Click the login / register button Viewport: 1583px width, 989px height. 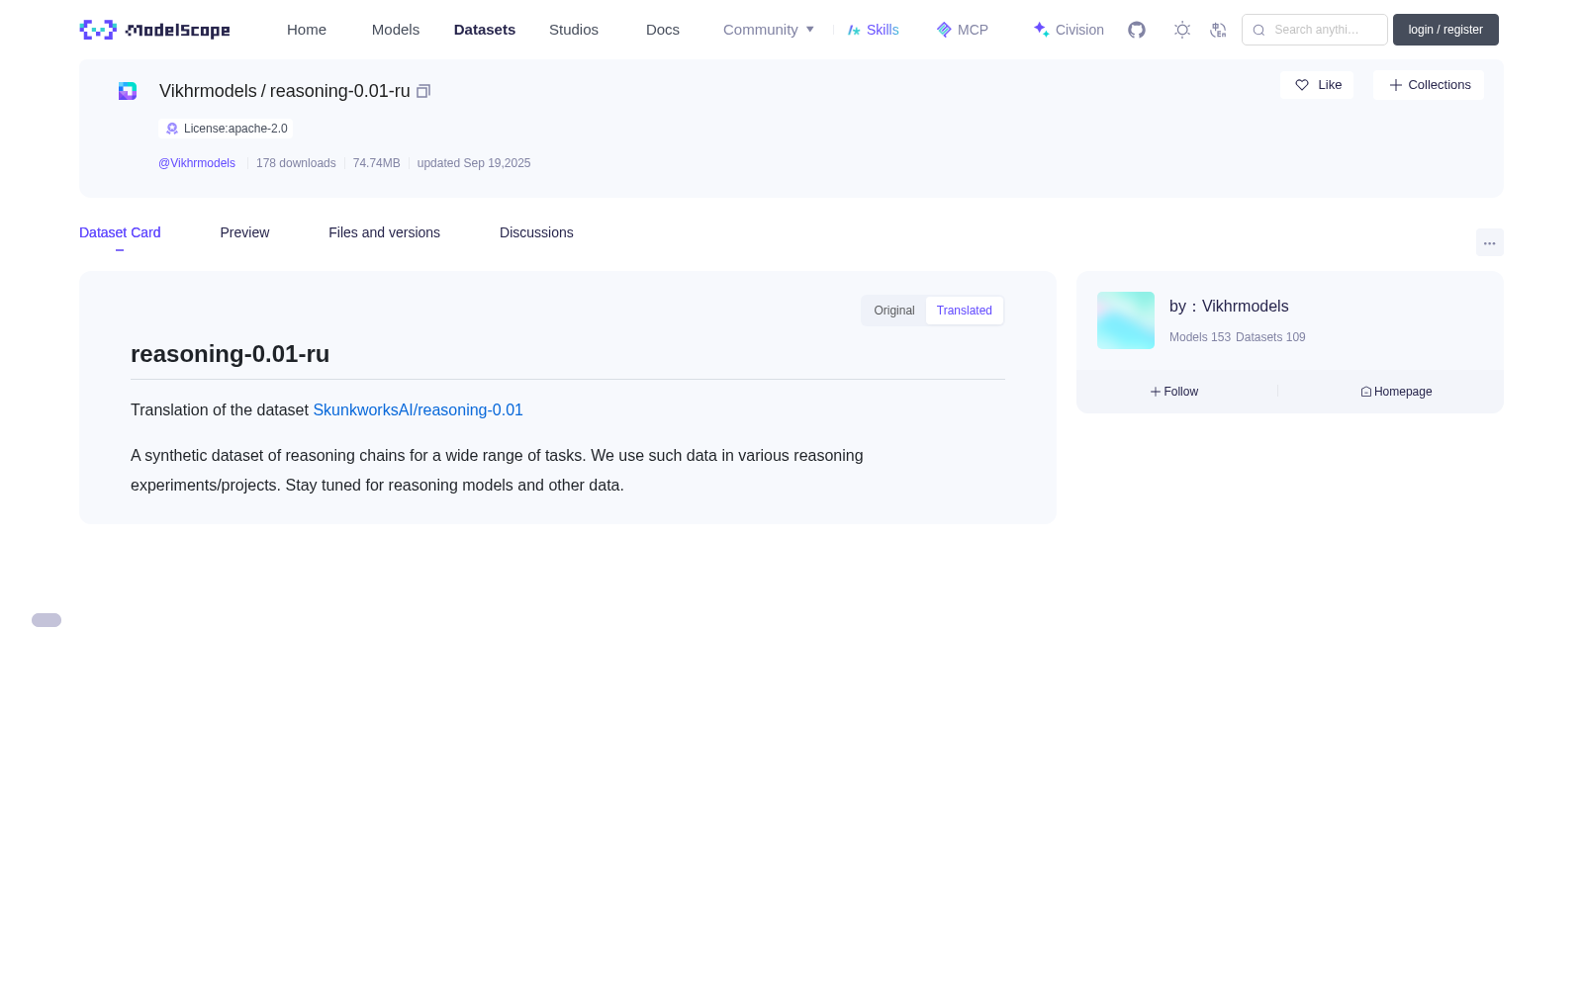coord(1445,30)
